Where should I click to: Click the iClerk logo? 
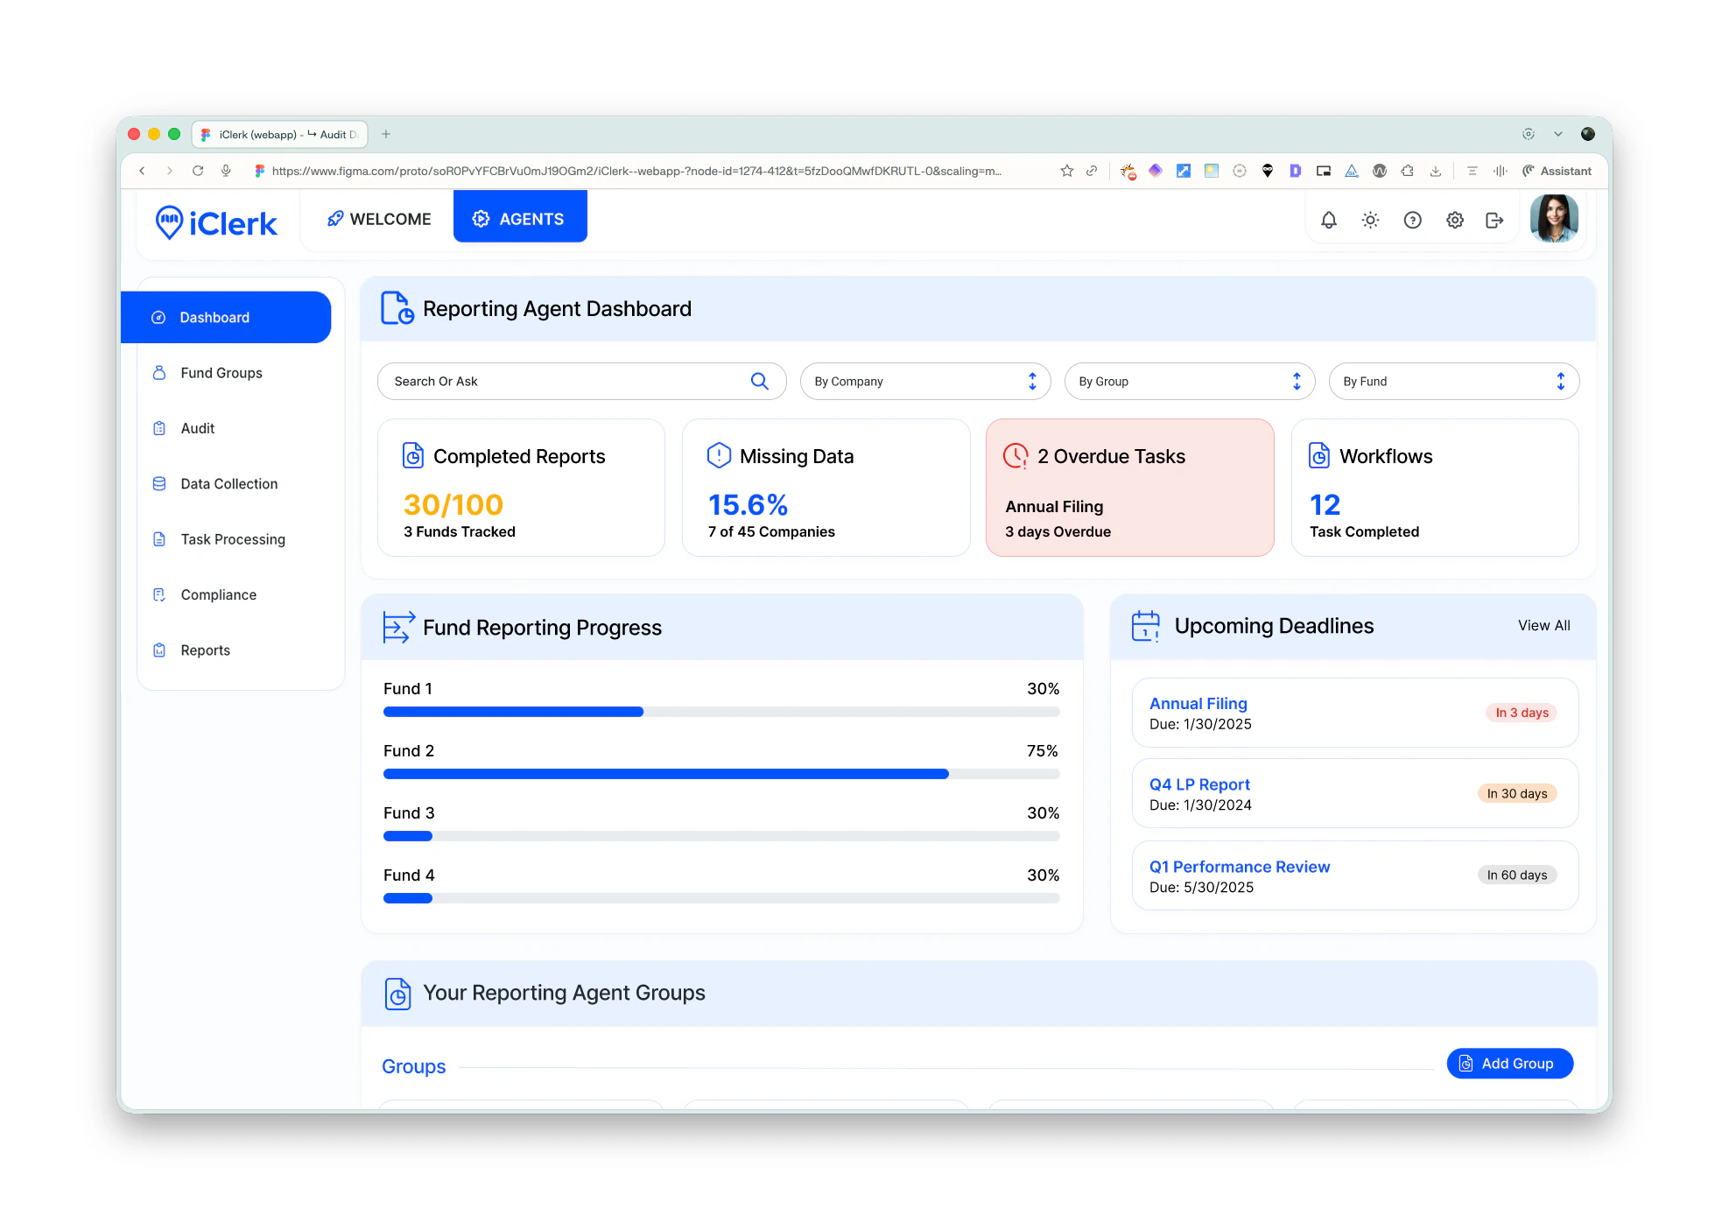216,223
